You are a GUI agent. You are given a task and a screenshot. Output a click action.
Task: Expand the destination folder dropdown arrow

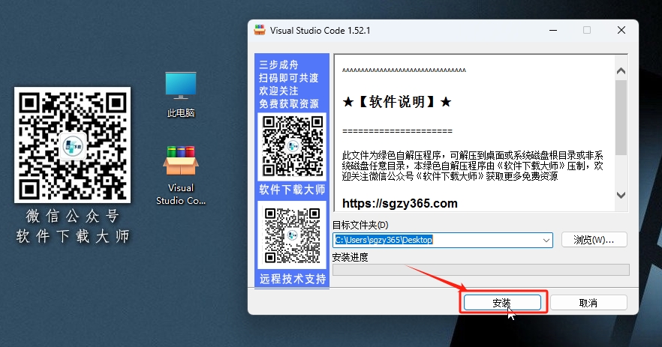(546, 240)
